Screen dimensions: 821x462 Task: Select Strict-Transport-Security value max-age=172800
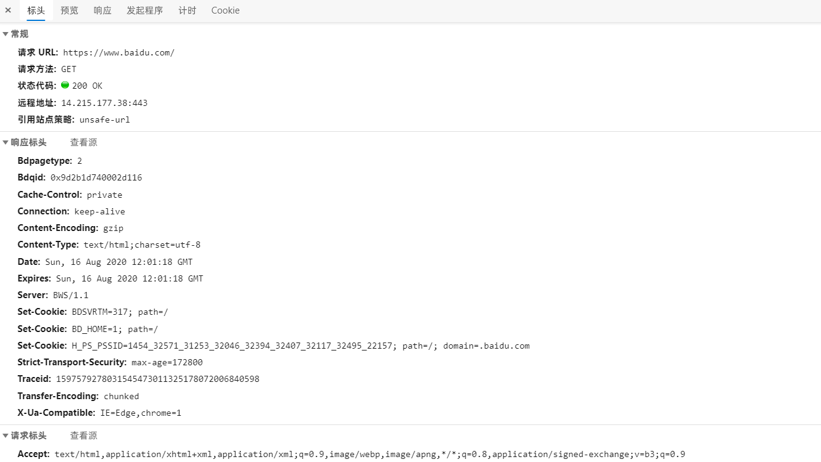[x=167, y=362]
